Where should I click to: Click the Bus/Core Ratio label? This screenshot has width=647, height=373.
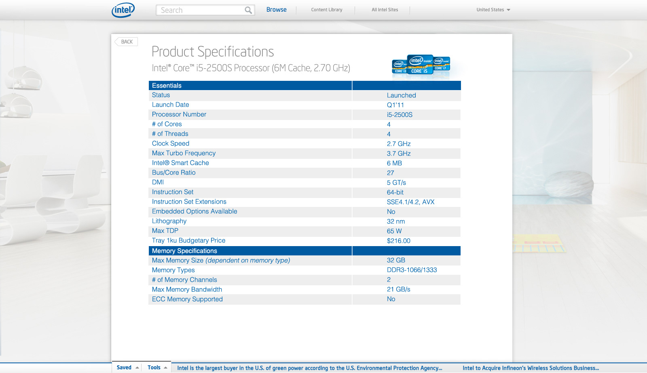click(174, 173)
